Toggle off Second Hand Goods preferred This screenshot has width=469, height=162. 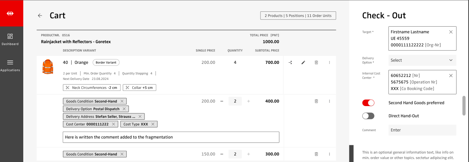pos(368,103)
